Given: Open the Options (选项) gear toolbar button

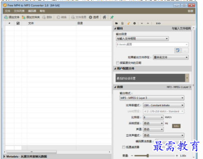Looking at the screenshot, I should point(94,17).
